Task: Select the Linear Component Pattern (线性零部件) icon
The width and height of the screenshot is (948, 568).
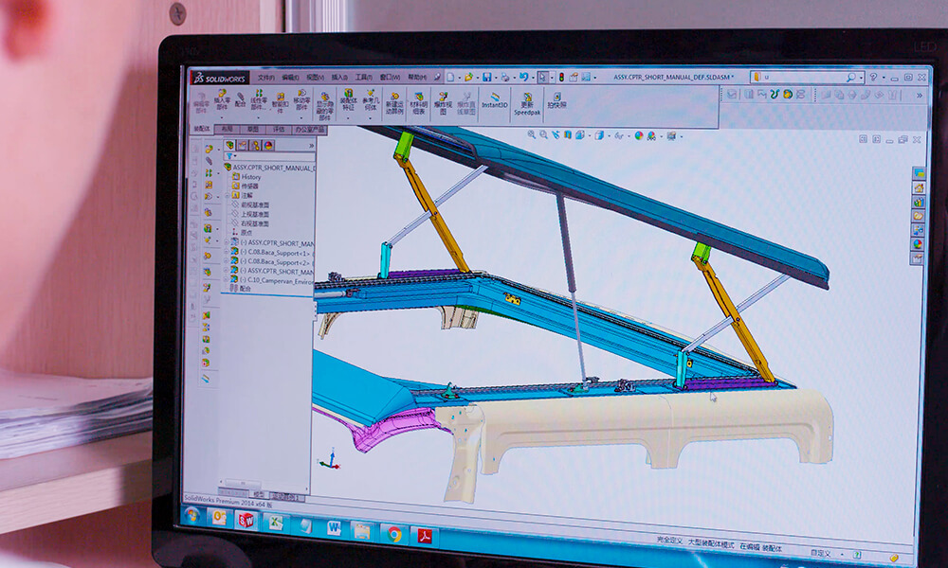Action: coord(260,94)
